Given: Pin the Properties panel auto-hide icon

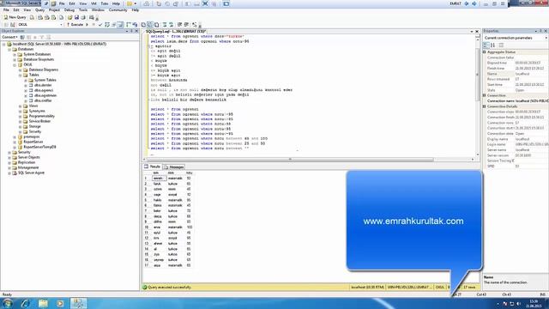Looking at the screenshot, I should (x=540, y=31).
